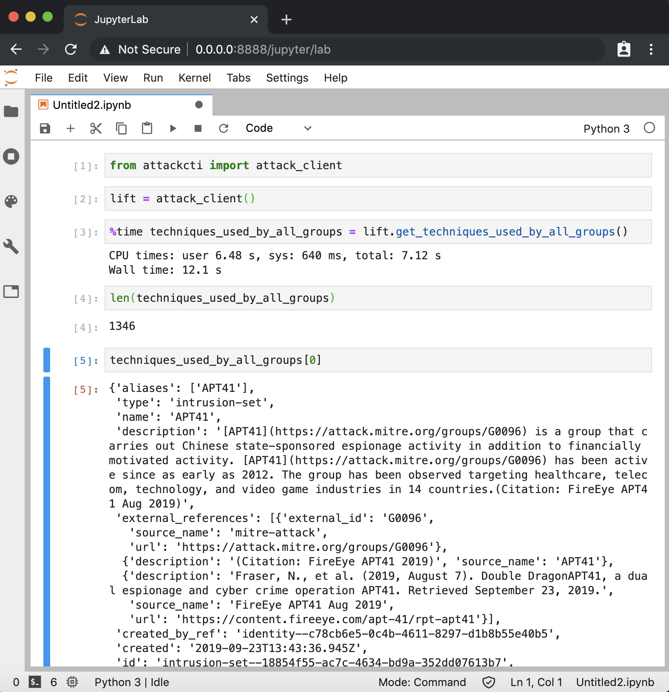Click the 'created_by_ref' output line

point(338,634)
